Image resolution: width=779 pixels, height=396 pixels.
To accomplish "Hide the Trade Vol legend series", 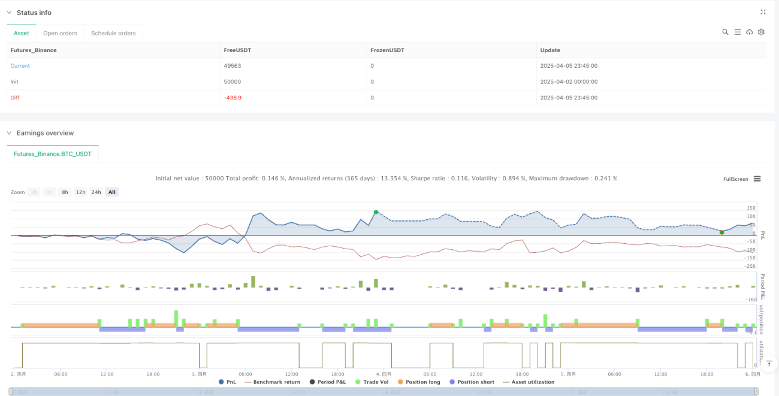I will (x=376, y=382).
